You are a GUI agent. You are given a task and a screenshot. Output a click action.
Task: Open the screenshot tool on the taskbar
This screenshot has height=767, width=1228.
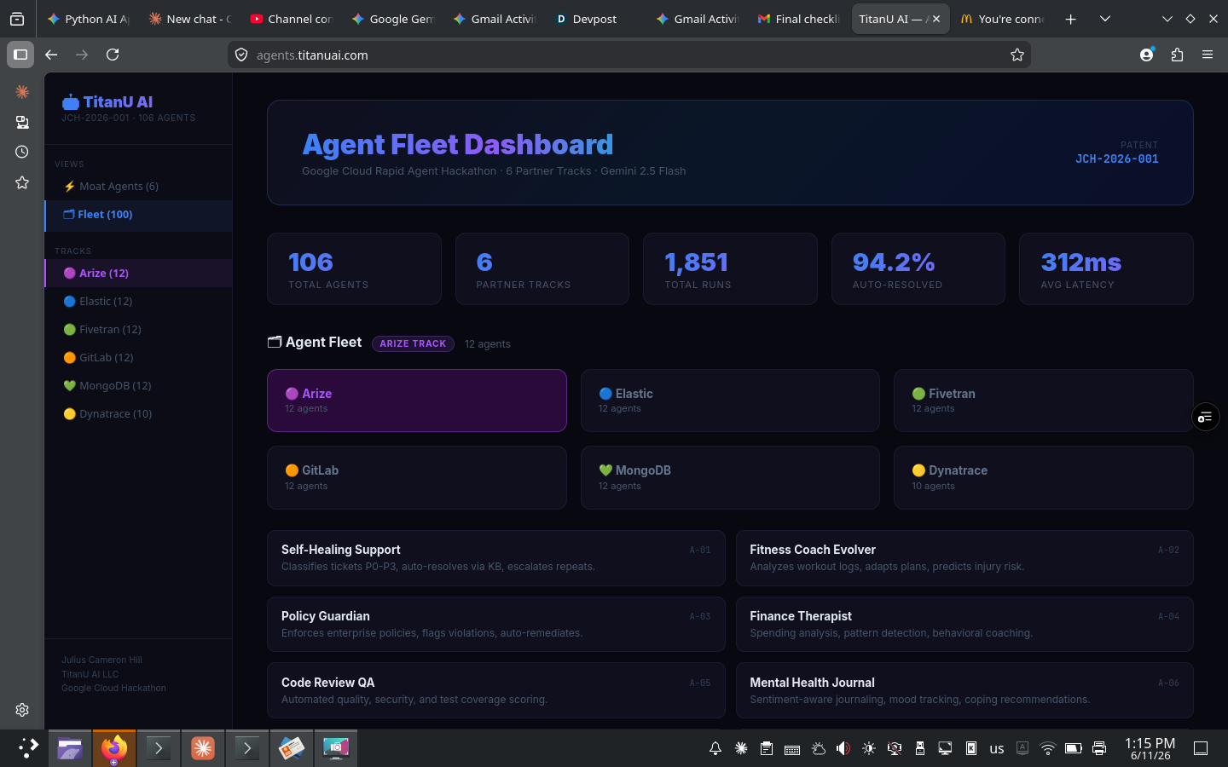click(336, 748)
